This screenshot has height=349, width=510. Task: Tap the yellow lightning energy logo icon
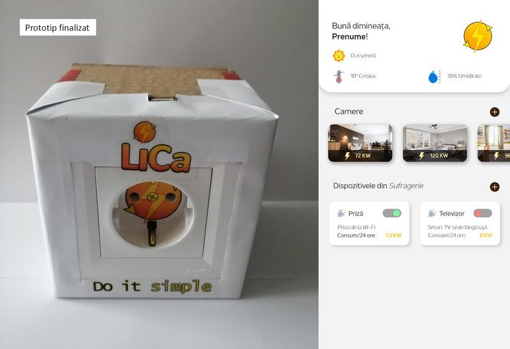tap(477, 36)
